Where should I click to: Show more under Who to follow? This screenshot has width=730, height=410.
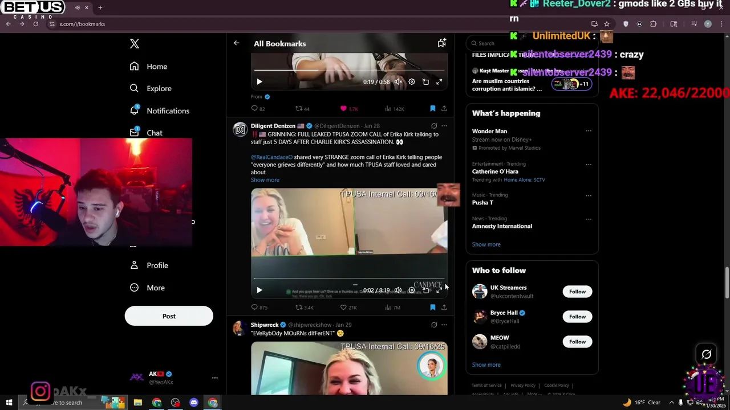tap(486, 364)
